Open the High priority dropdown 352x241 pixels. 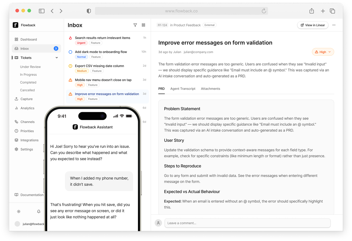click(x=323, y=52)
